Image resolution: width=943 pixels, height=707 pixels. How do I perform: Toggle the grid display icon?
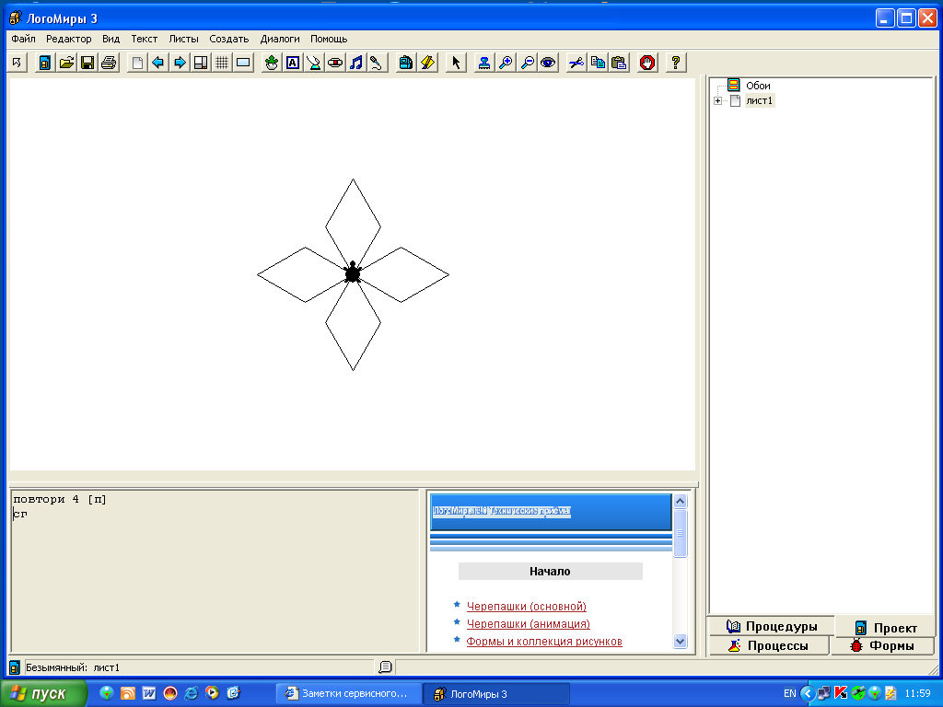click(x=222, y=63)
